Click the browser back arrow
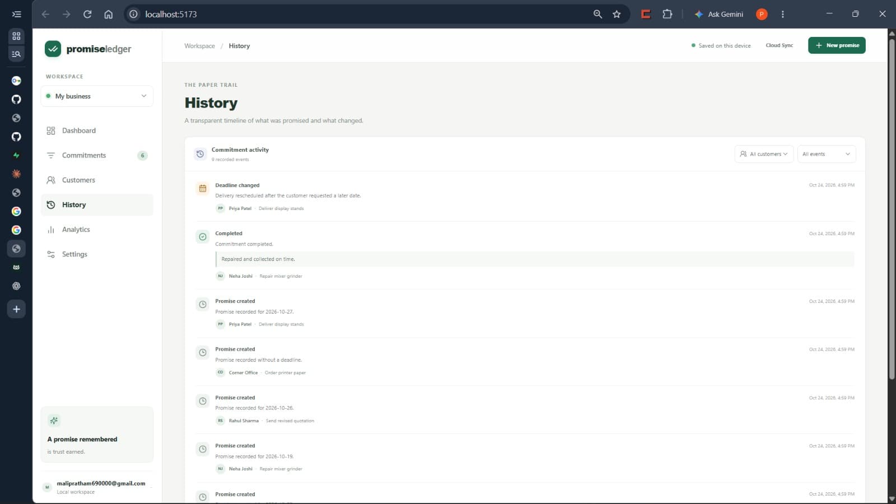 pos(45,14)
